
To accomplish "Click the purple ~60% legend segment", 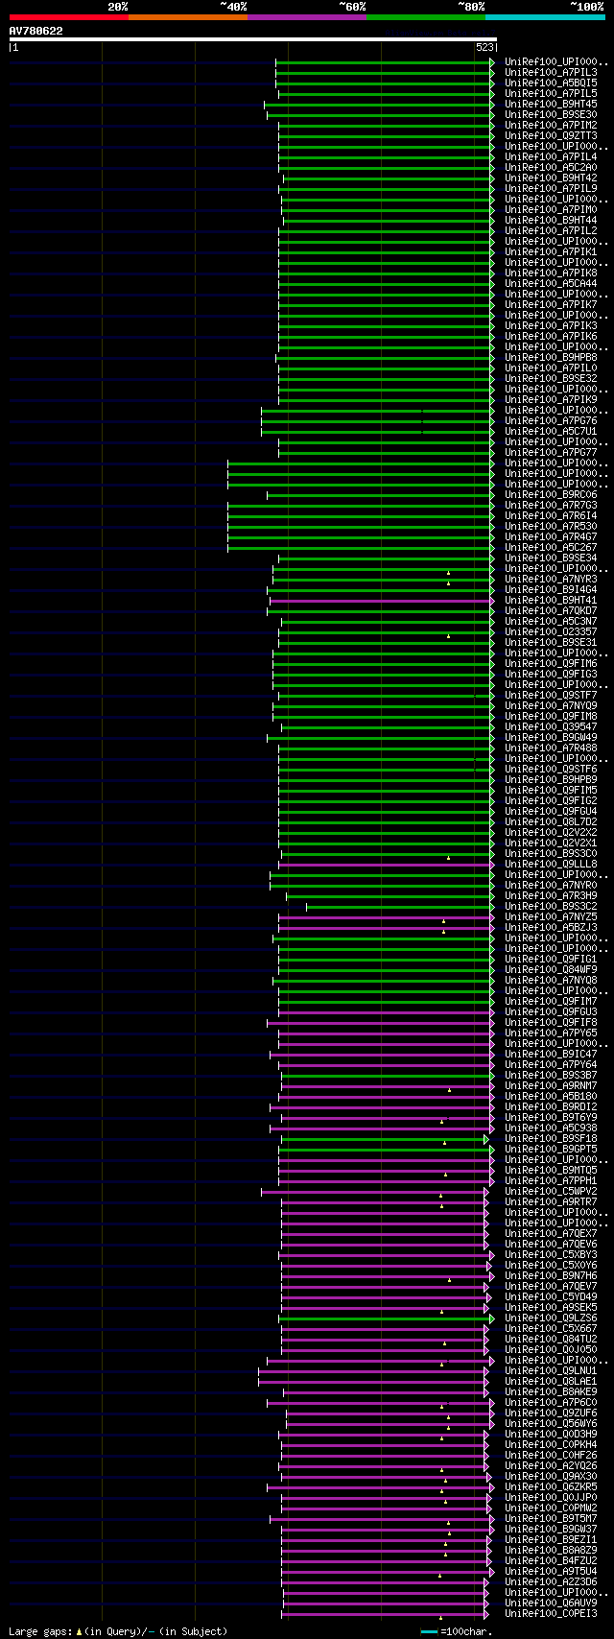I will point(307,17).
